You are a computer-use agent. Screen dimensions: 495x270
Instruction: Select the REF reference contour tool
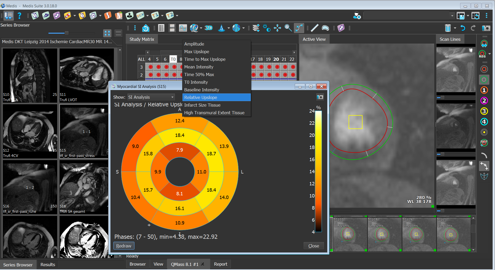click(484, 143)
